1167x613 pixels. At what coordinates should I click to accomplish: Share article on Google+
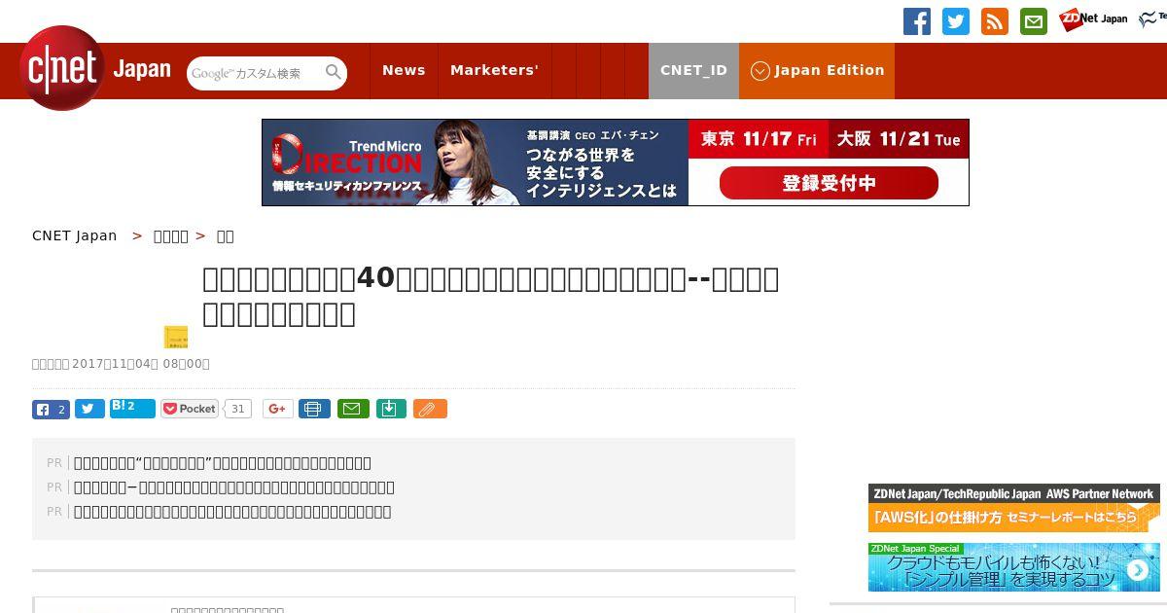pyautogui.click(x=278, y=409)
